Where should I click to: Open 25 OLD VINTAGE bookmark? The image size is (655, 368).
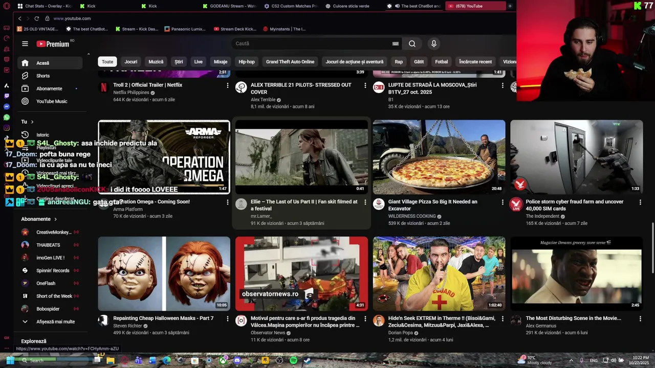[x=38, y=29]
